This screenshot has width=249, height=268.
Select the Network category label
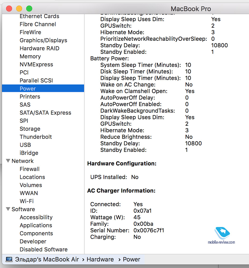(23, 161)
